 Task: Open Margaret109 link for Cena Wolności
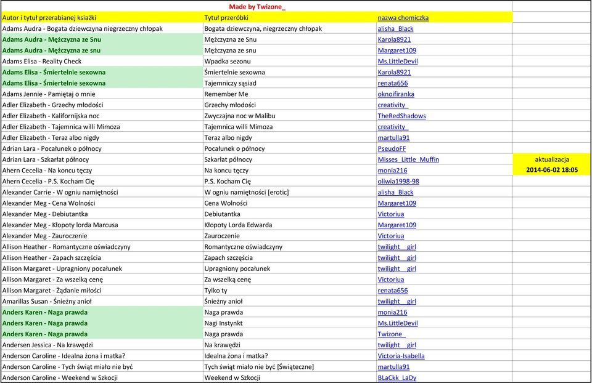point(397,204)
